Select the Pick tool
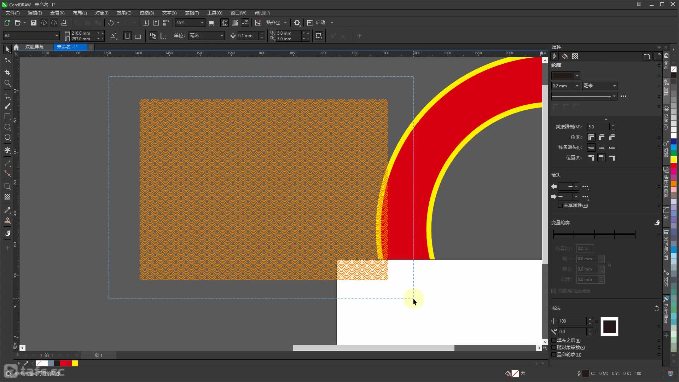The height and width of the screenshot is (382, 679). coord(7,50)
